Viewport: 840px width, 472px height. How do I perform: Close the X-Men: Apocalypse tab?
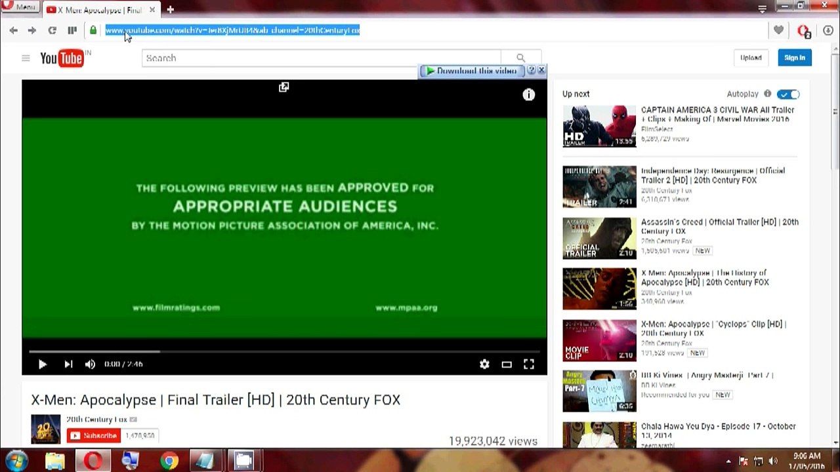click(x=152, y=10)
